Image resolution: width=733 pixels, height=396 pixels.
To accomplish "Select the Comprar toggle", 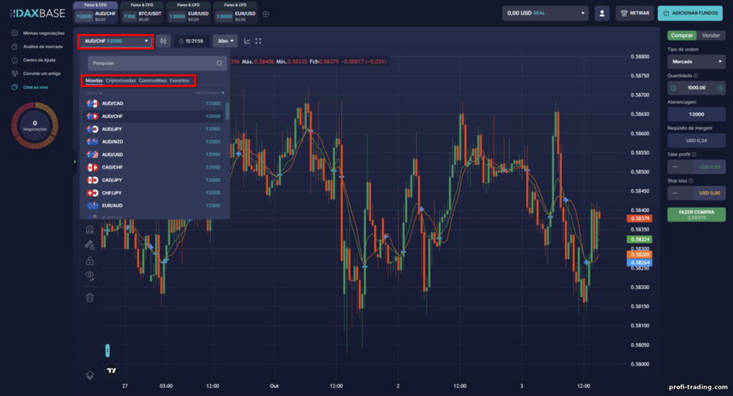I will click(682, 36).
